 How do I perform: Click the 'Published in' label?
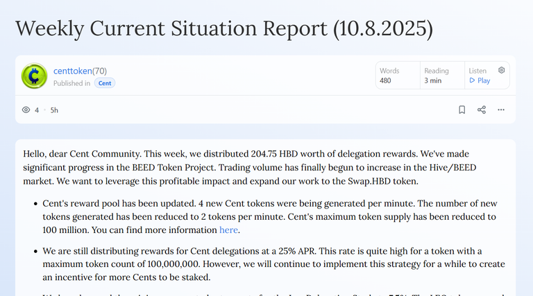click(71, 83)
